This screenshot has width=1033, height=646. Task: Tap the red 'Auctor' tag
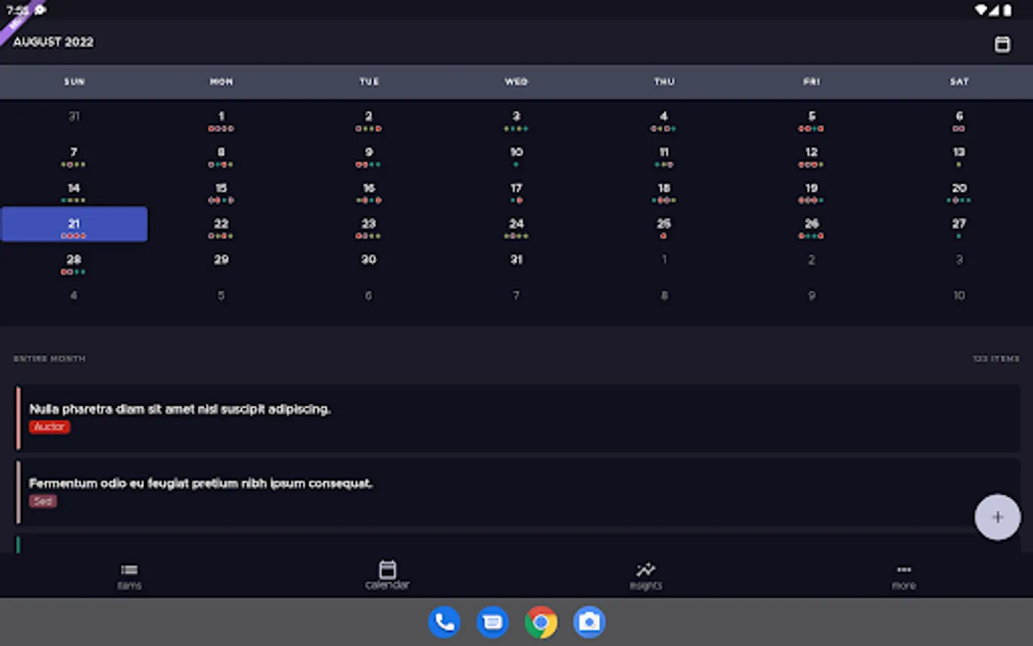(49, 427)
